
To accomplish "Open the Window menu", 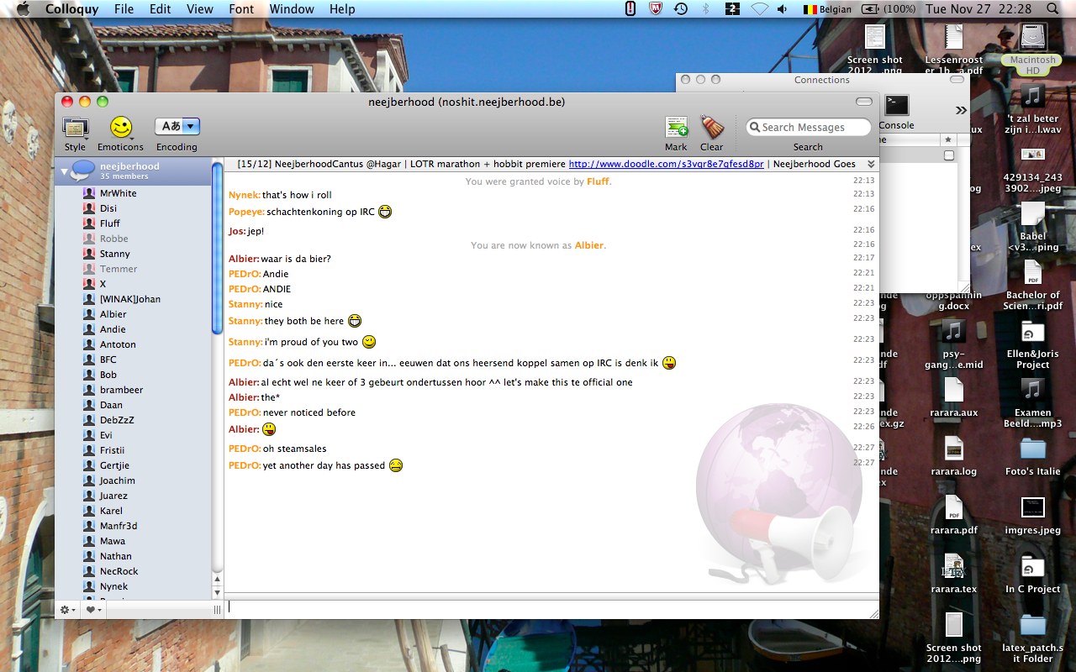I will (x=292, y=9).
